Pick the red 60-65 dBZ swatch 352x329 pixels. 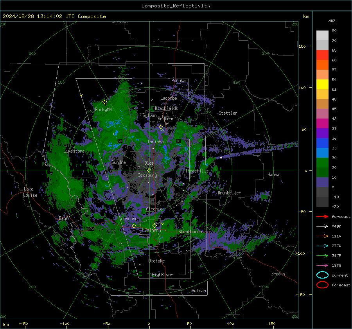(322, 55)
